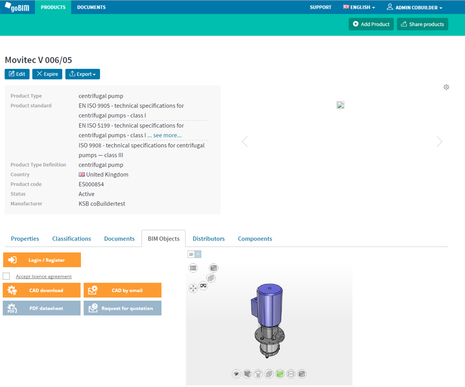Go to next image with right arrow
This screenshot has height=387, width=465.
coord(439,142)
